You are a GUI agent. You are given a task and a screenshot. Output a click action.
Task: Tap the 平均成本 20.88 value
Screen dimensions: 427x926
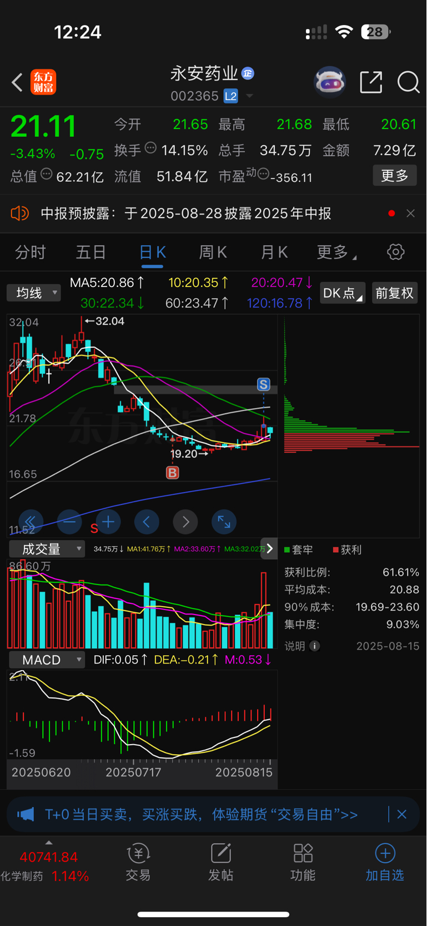coord(404,590)
